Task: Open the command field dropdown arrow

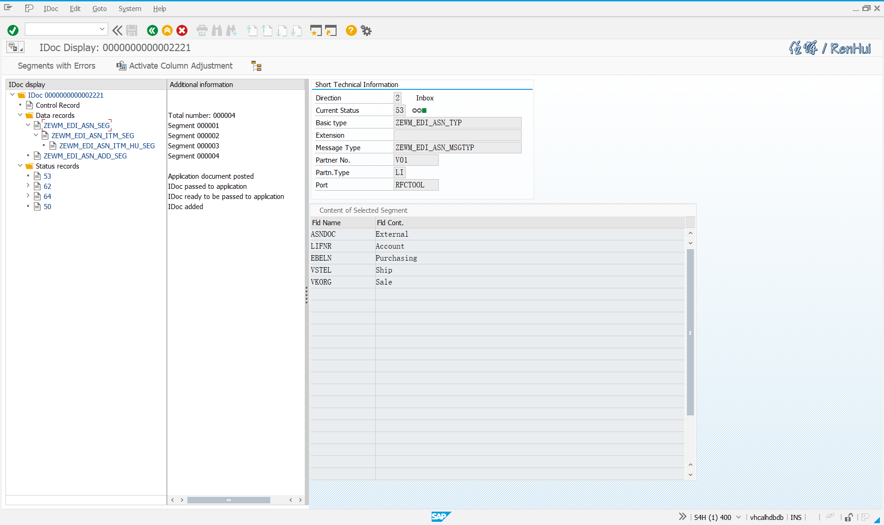Action: point(102,29)
